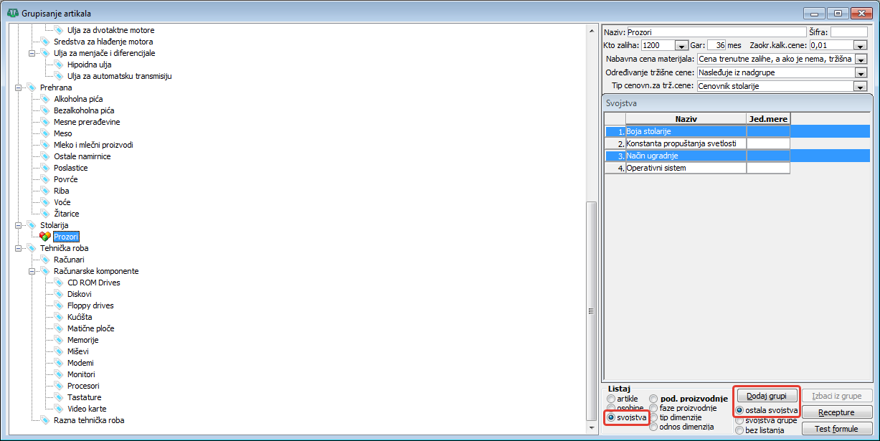Screen dimensions: 880x441
Task: Click the tag icon next to Računari
Action: (x=45, y=260)
